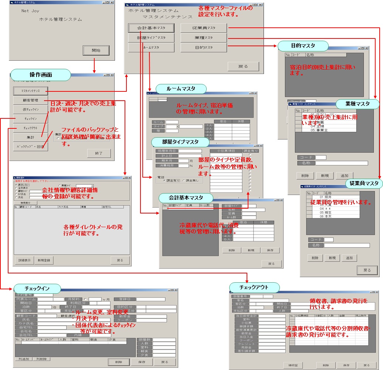Select the 05 事業主 row in 業種マスタ

coord(326,130)
